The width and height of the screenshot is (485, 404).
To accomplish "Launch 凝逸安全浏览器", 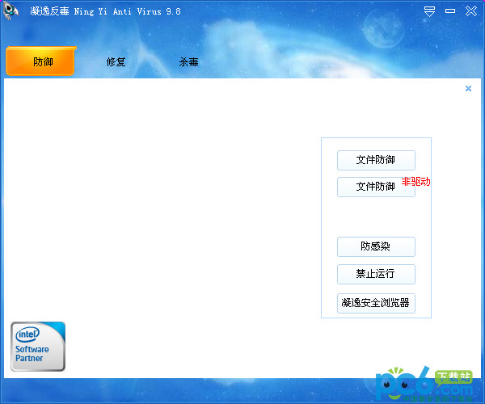I will [376, 303].
